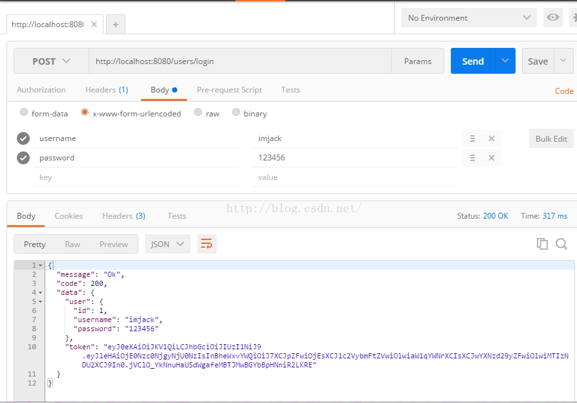Screen dimensions: 577x403
Task: Toggle line wrap icon
Action: [x=207, y=244]
